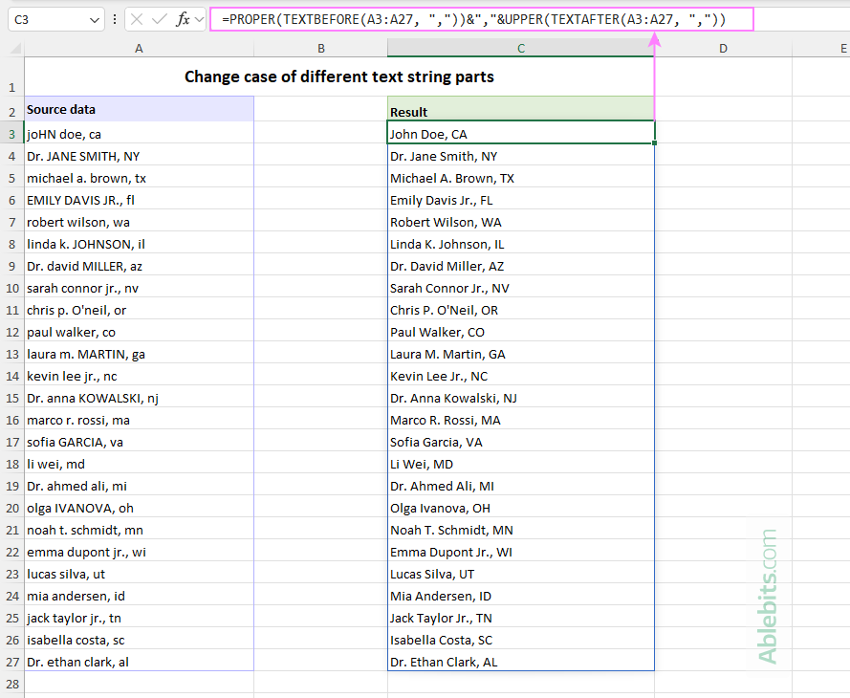Expand the formula bar with its chevron
Image resolution: width=850 pixels, height=698 pixels.
point(197,19)
